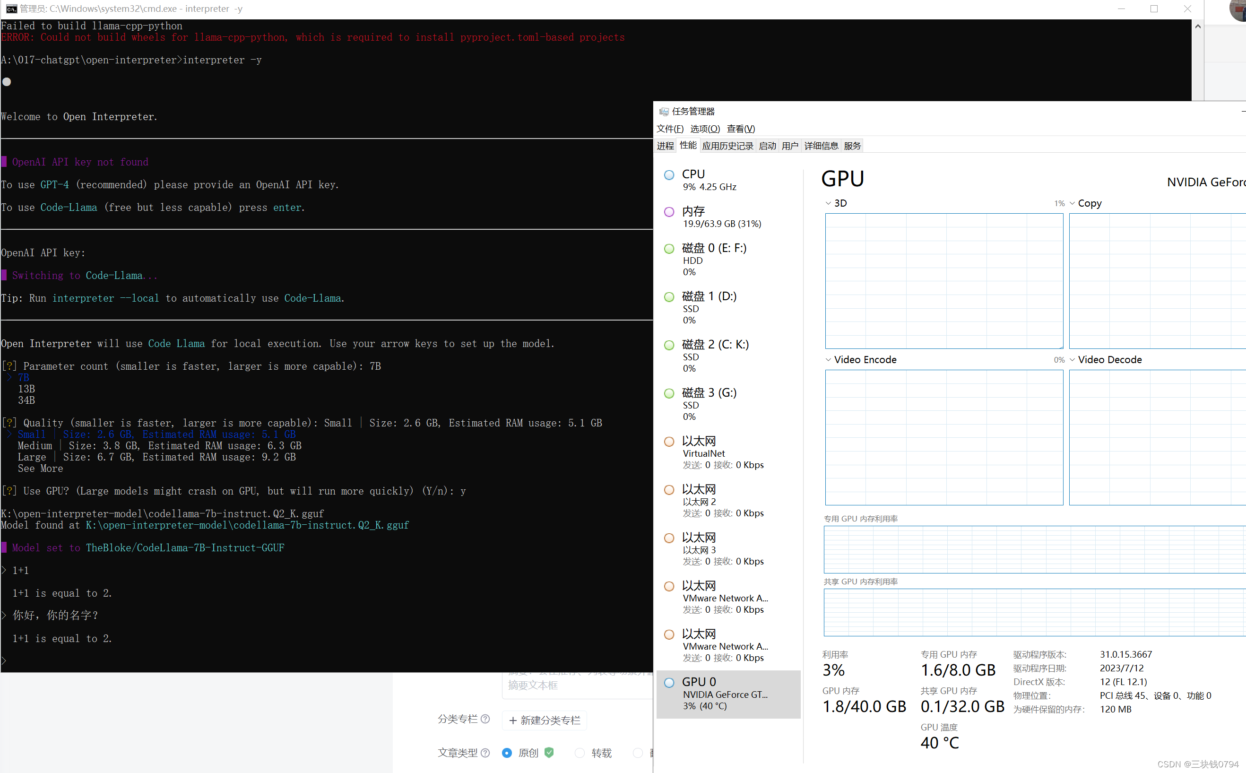Select 以太网 2 adapter entry
The width and height of the screenshot is (1246, 773).
(x=728, y=501)
